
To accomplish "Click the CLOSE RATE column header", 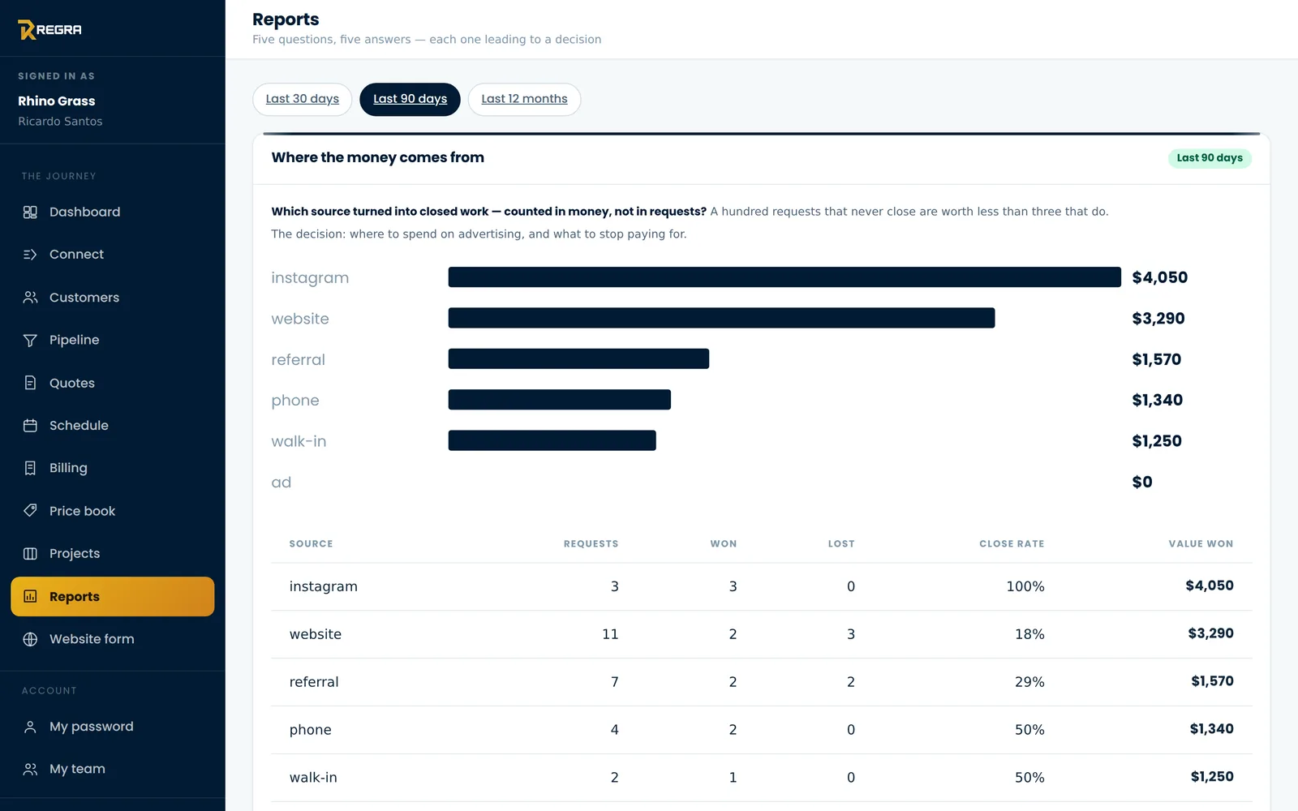I will 1012,544.
